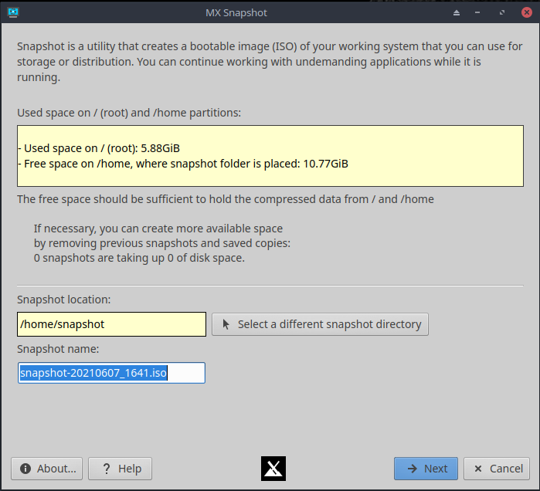Viewport: 540px width, 491px height.
Task: Click the MX Linux logo at the bottom
Action: coord(273,469)
